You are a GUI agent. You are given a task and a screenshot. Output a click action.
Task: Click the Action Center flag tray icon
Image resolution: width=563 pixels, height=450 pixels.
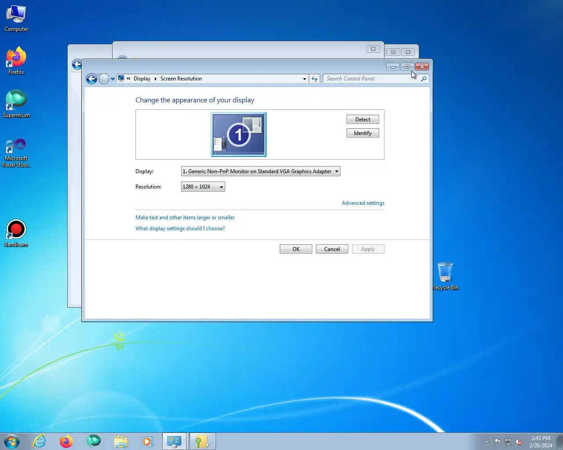click(497, 442)
